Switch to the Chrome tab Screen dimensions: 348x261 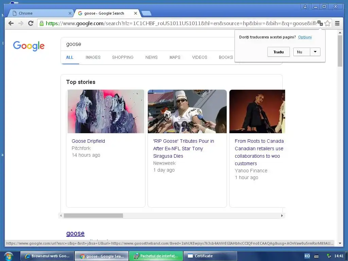[40, 13]
